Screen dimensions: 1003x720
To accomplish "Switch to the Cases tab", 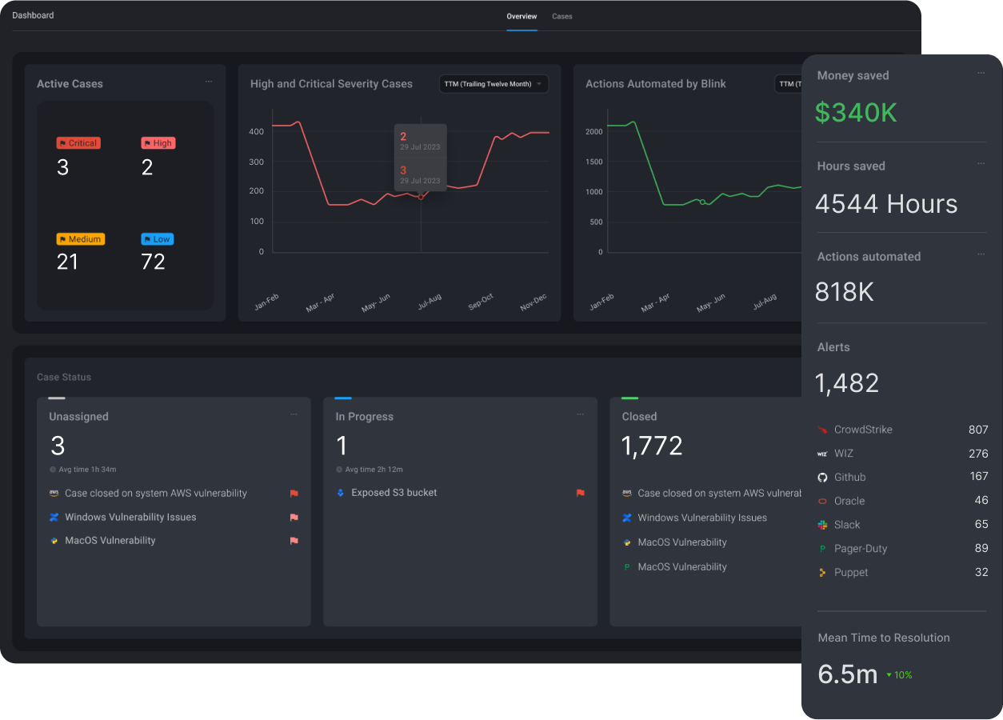I will point(562,16).
